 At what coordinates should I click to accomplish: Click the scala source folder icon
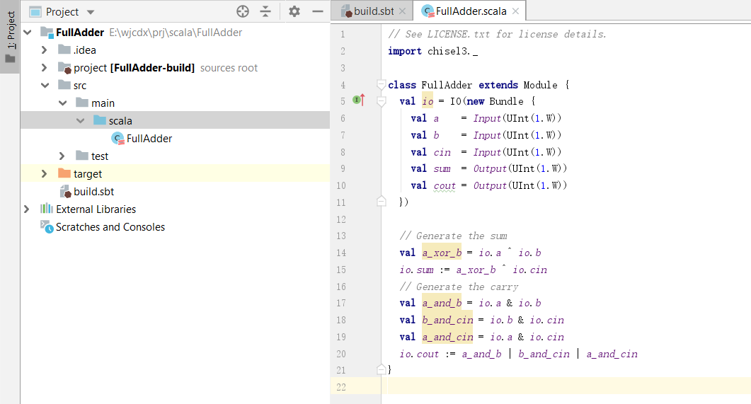coord(100,120)
